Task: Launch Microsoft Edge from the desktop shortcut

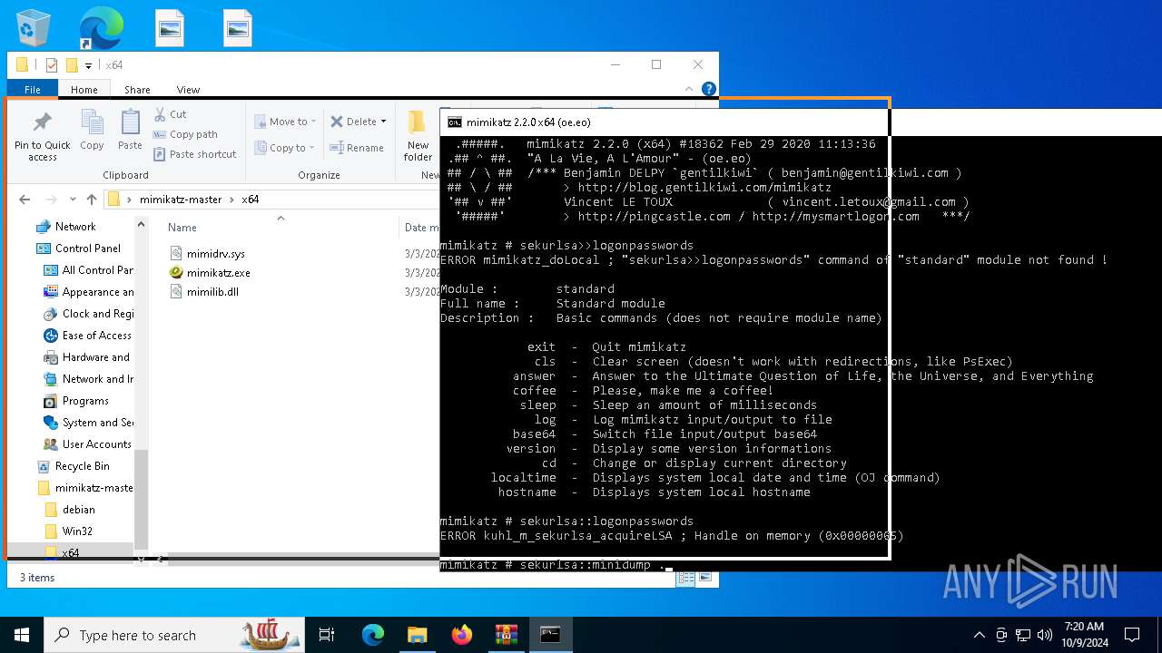Action: (x=101, y=27)
